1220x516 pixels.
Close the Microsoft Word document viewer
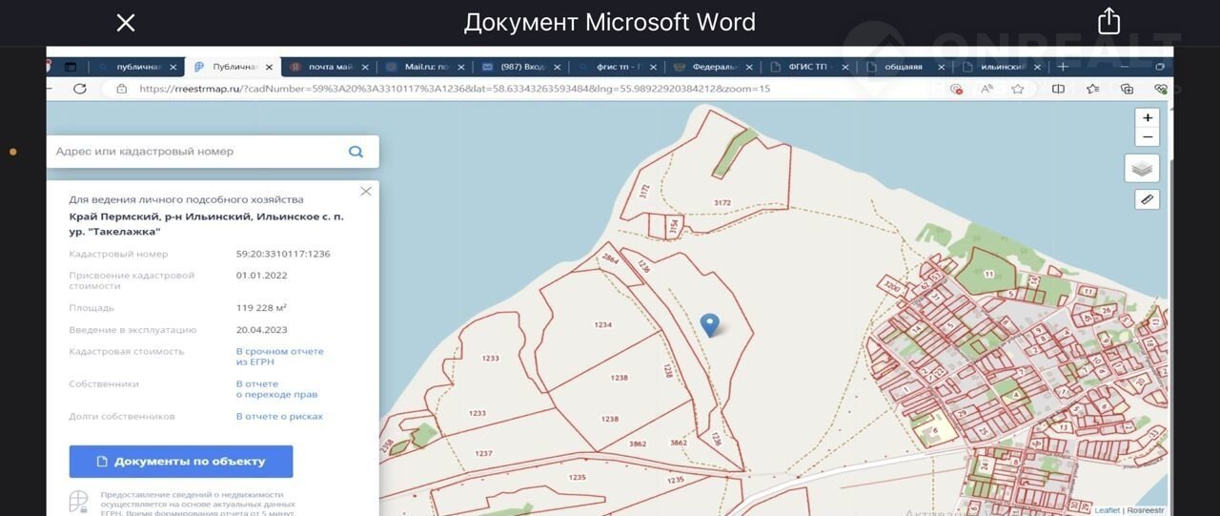126,23
